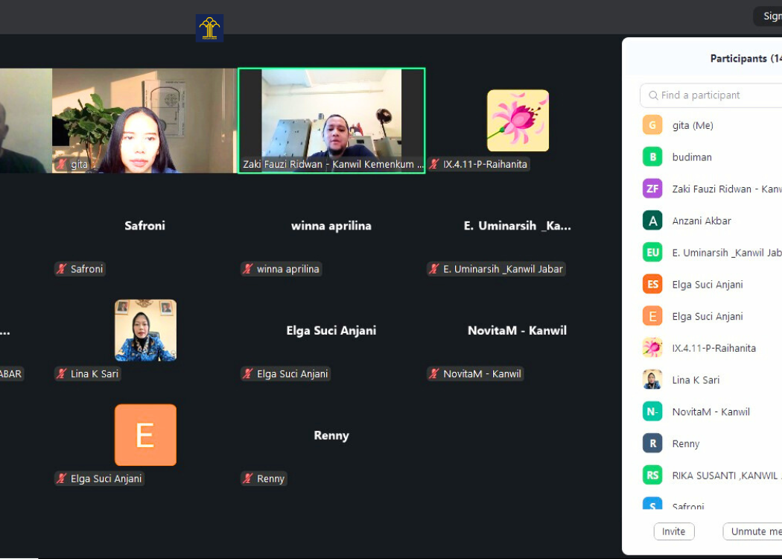Click the RS avatar for Rika Susanti

pos(652,476)
